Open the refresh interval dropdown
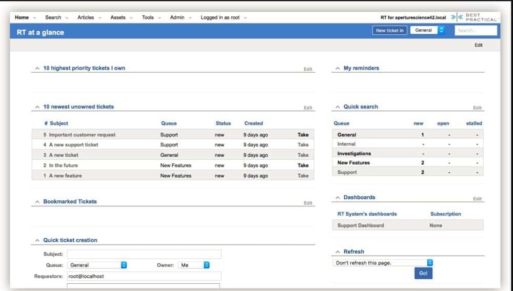Viewport: 513px width, 291px height. click(382, 263)
